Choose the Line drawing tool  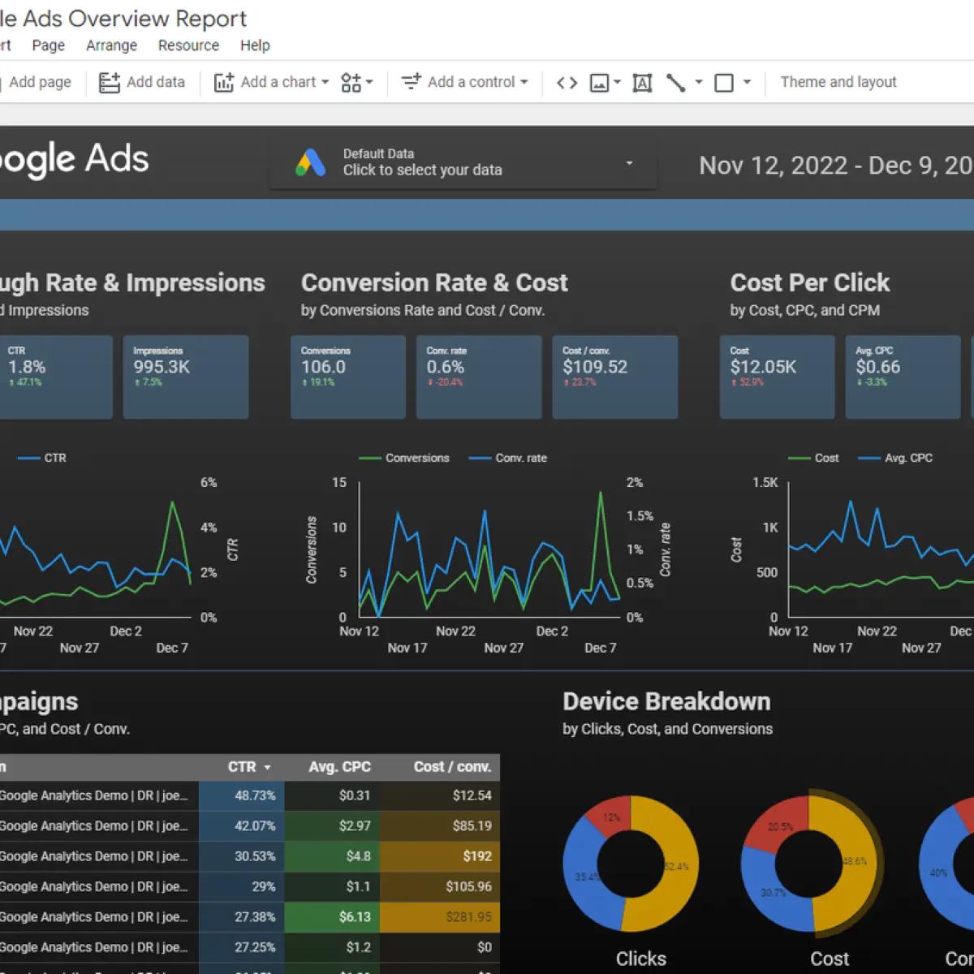click(675, 83)
